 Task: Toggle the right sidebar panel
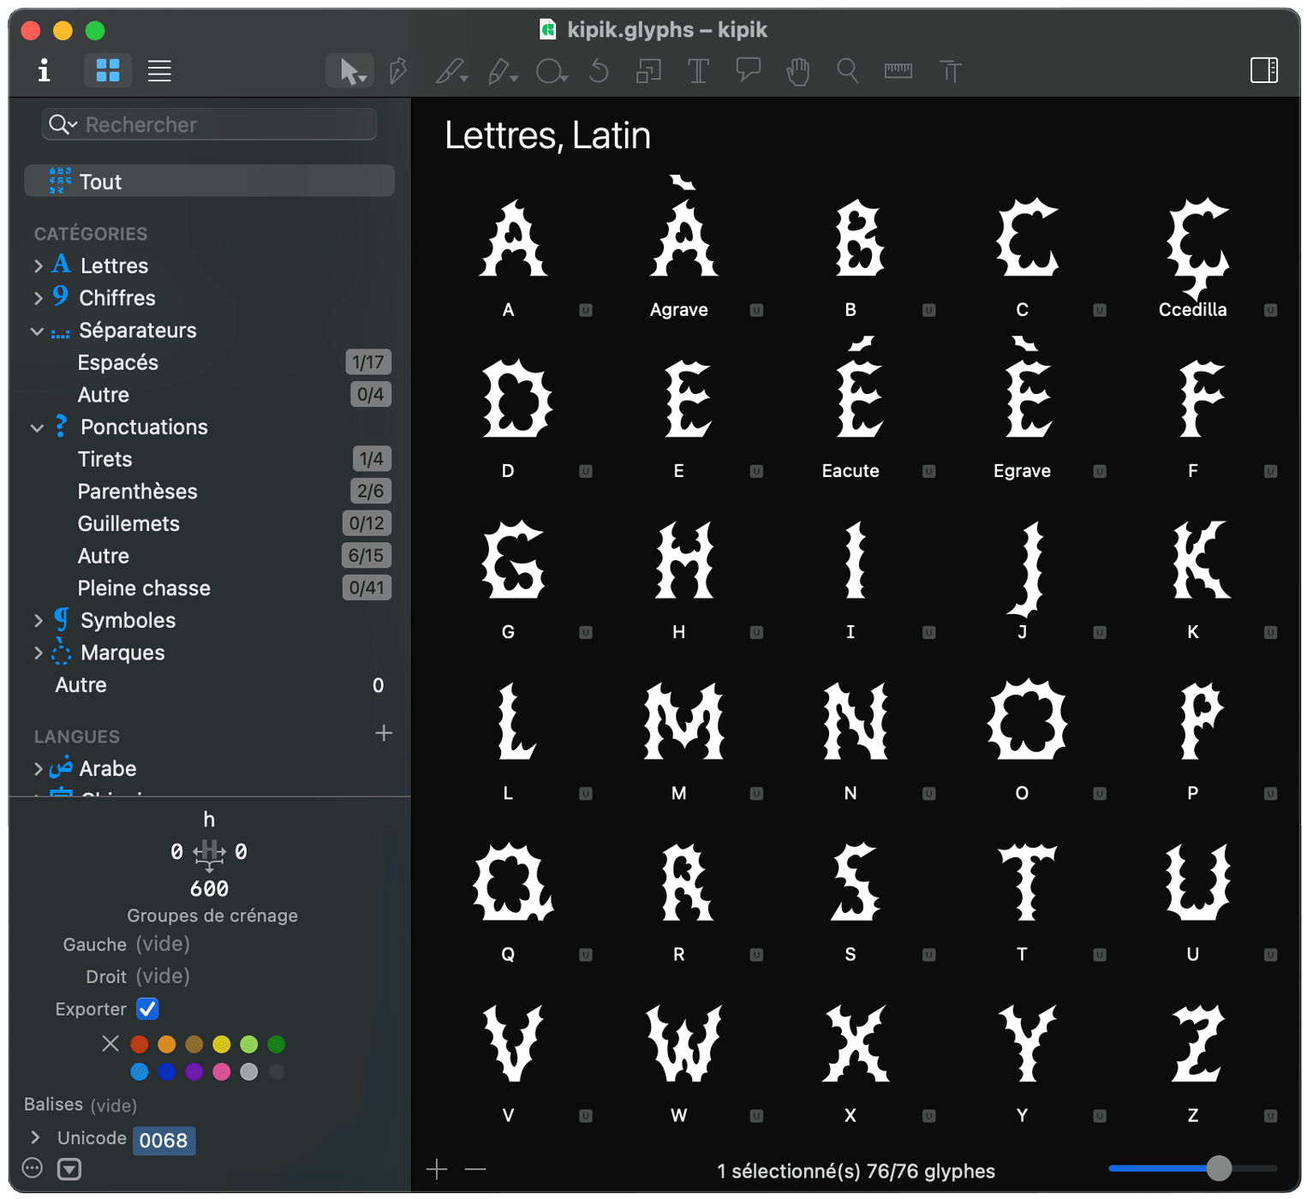click(x=1264, y=70)
